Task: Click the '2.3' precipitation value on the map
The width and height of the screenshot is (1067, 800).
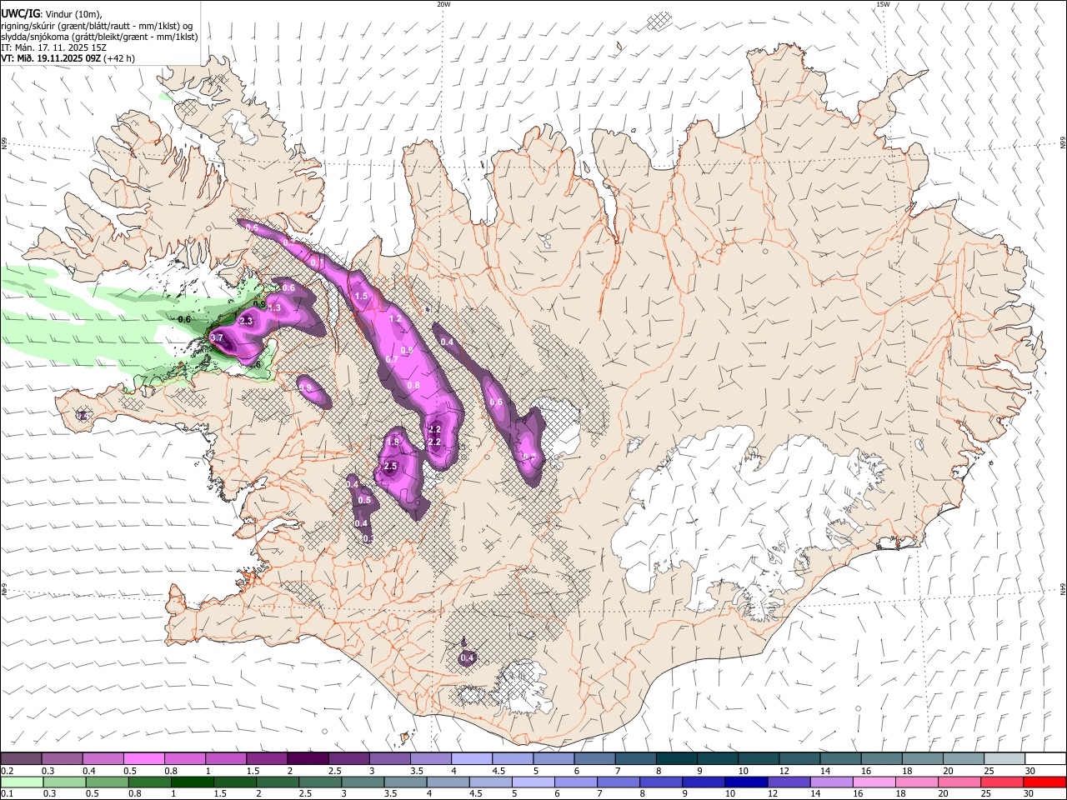Action: 246,321
